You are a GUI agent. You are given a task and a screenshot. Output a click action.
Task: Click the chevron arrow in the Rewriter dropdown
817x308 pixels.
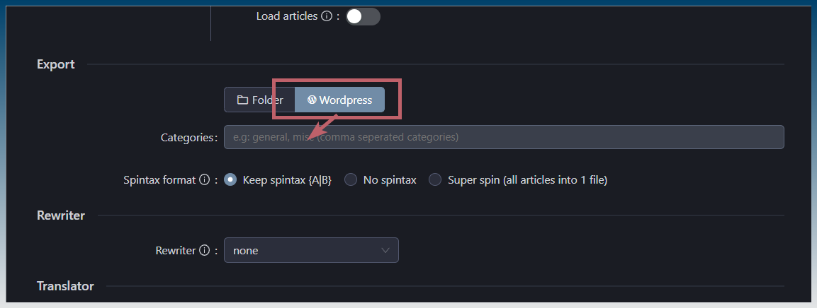coord(385,250)
